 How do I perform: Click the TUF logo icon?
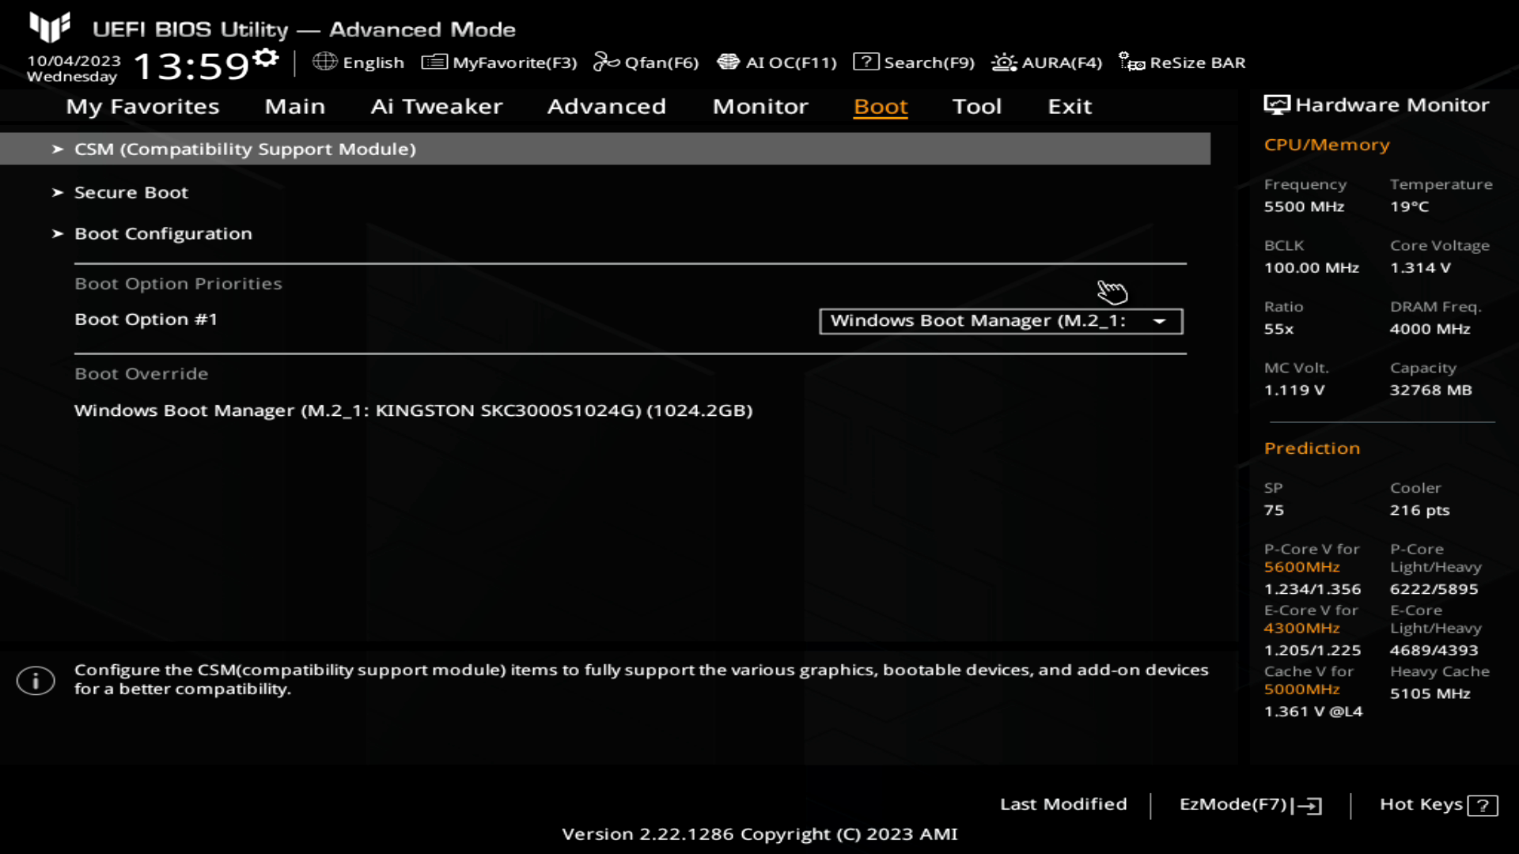click(50, 28)
